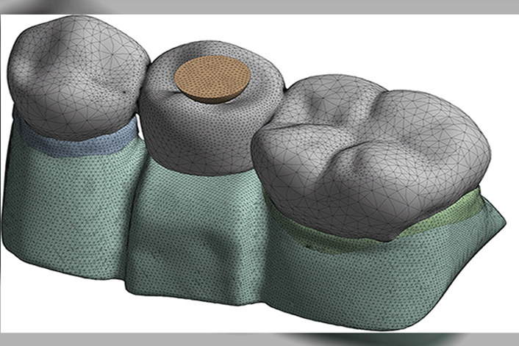The height and width of the screenshot is (346, 519).
Task: Select the green bone block under middle tooth
Action: coord(193,235)
